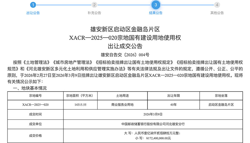Select the 结果公告 tab label
This screenshot has width=250, height=143.
(x=156, y=13)
